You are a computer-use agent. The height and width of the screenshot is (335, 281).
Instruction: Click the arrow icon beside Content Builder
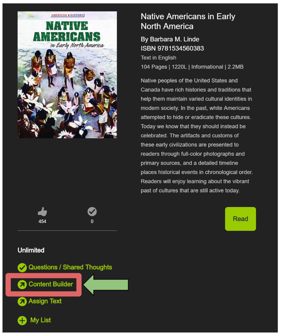(x=22, y=285)
